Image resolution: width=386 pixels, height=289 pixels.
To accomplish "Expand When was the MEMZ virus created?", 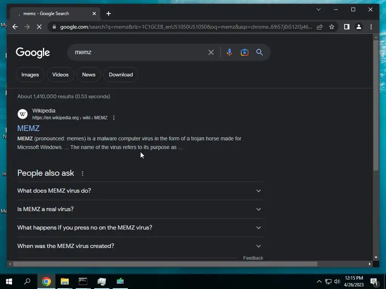I will tap(140, 246).
